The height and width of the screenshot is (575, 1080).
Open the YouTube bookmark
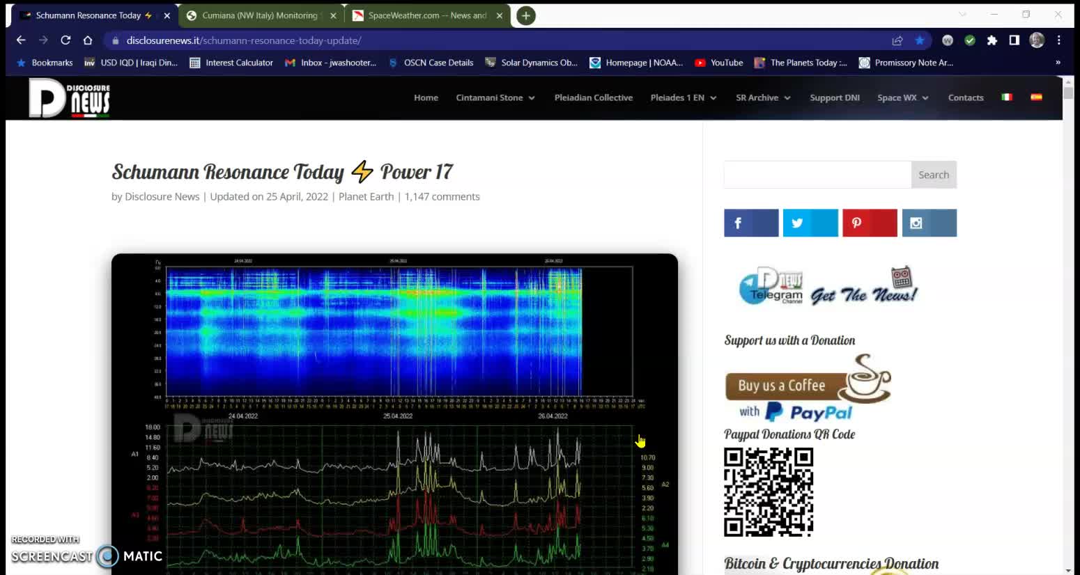[x=719, y=63]
